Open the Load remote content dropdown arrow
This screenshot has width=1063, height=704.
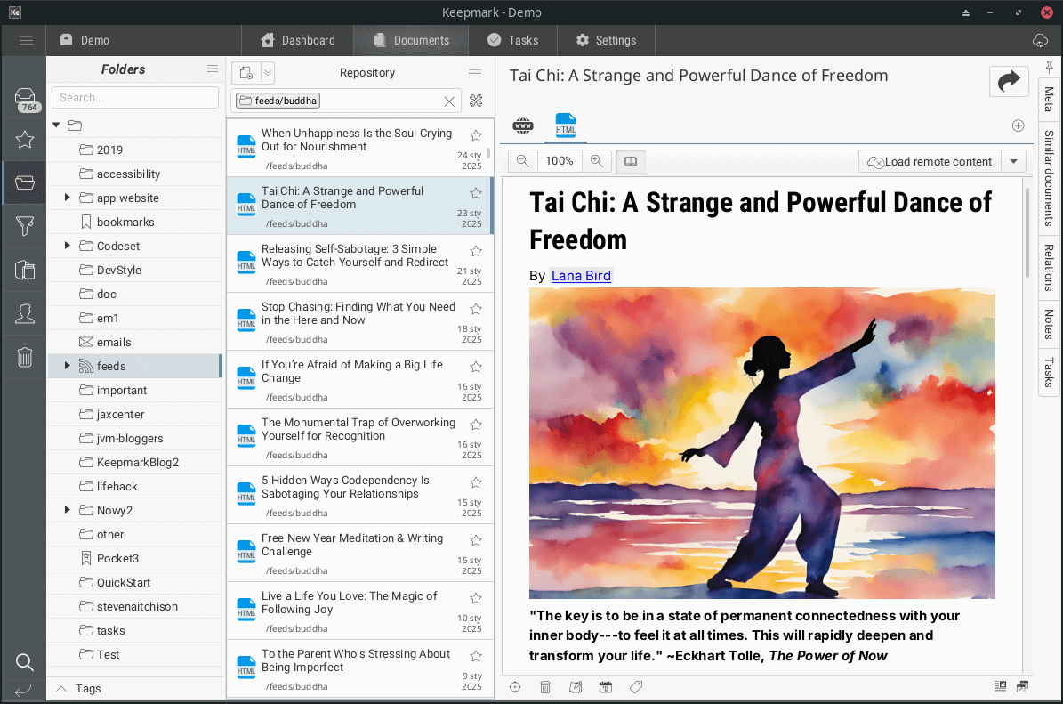click(1013, 161)
